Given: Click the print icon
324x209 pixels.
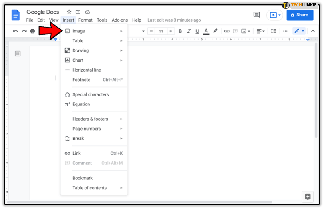Looking at the screenshot, I should click(x=33, y=31).
